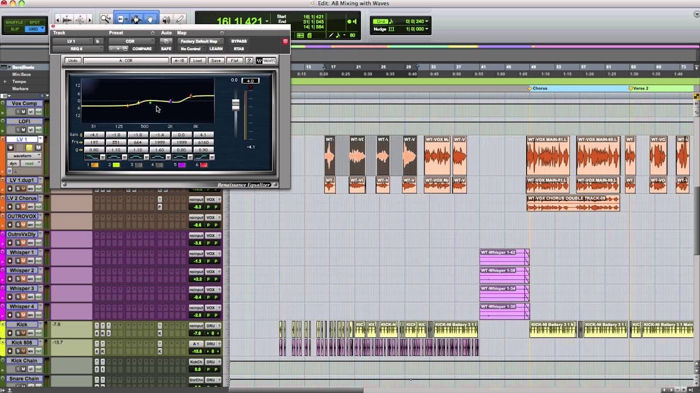
Task: Open LV 1 waveform view selector
Action: coord(24,156)
